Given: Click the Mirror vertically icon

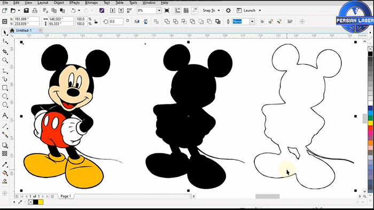Looking at the screenshot, I should pos(145,21).
